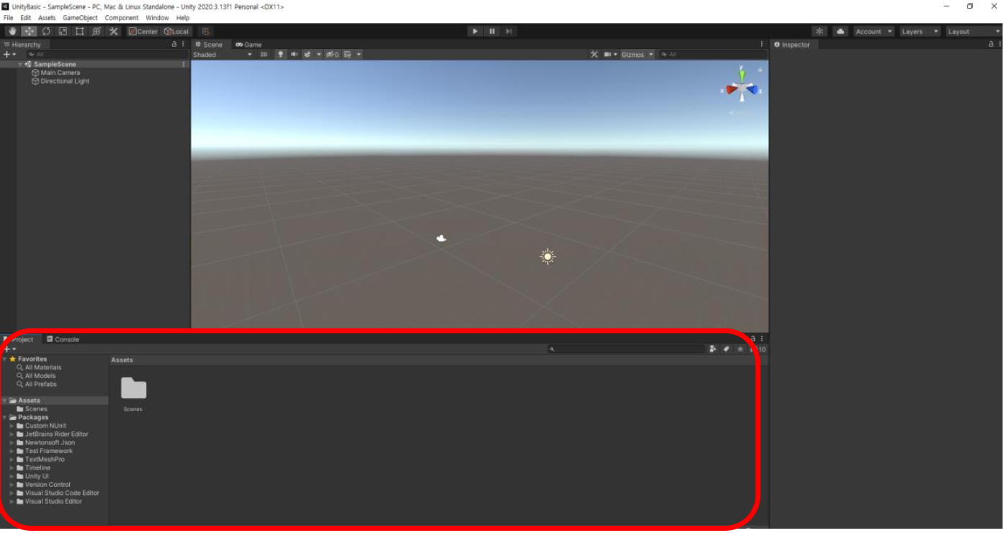Switch to the Console tab
The image size is (1004, 533).
(x=63, y=339)
